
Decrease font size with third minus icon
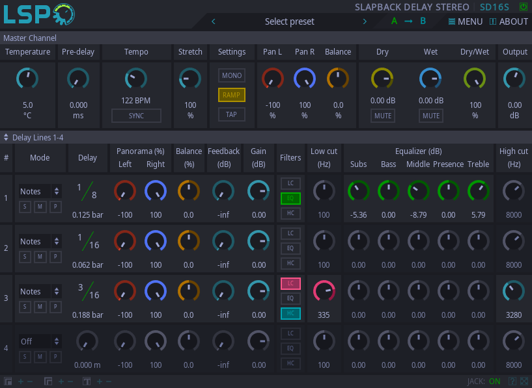109,382
